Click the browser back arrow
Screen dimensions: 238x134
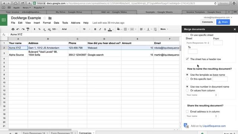[4, 3]
